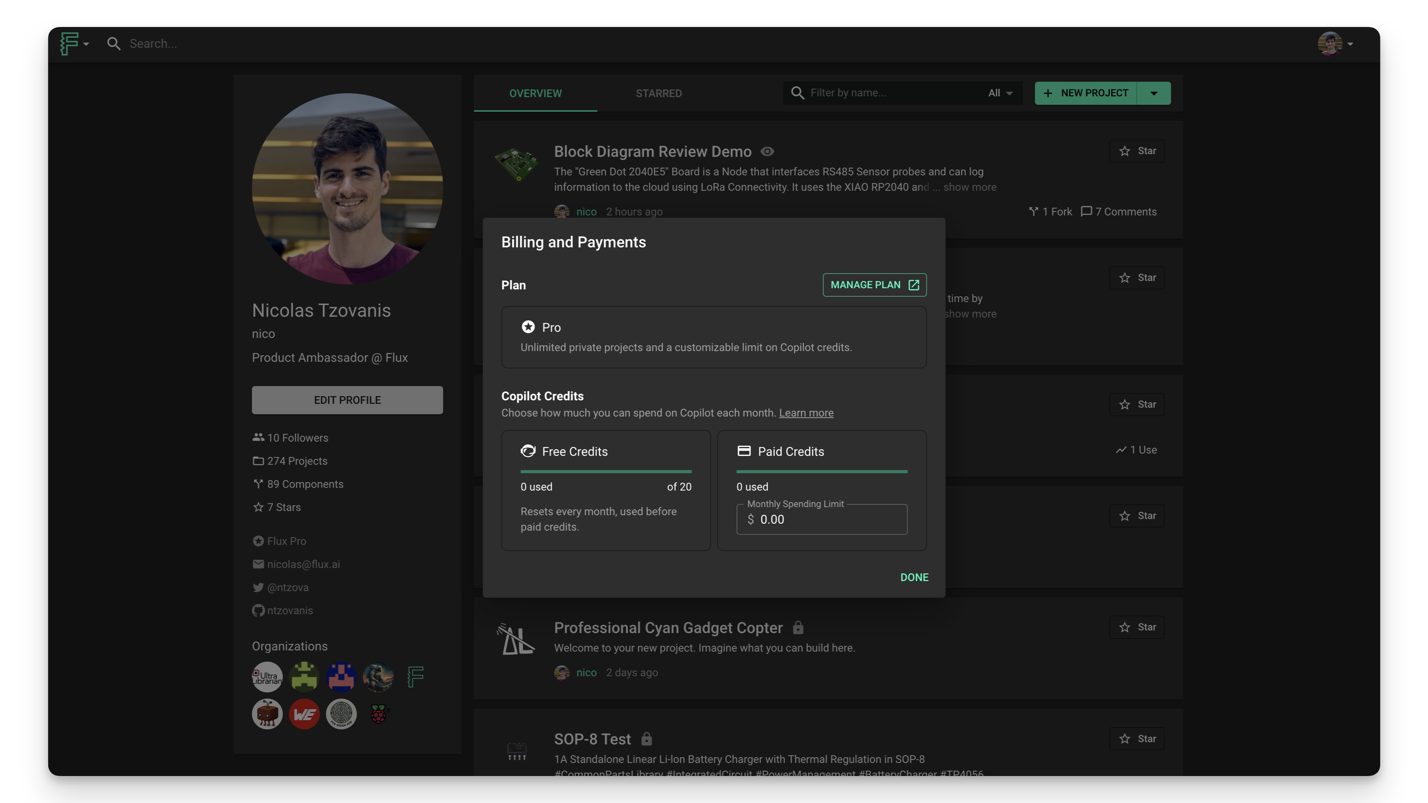Open the round grey emblem organization avatar
The height and width of the screenshot is (803, 1428).
pyautogui.click(x=341, y=714)
